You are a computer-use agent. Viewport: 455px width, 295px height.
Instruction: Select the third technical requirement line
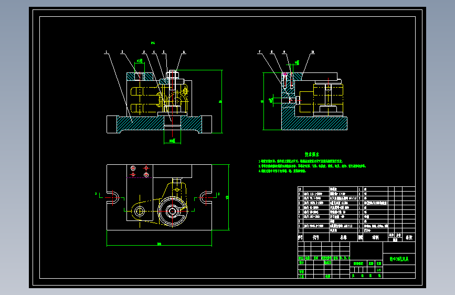(x=282, y=171)
